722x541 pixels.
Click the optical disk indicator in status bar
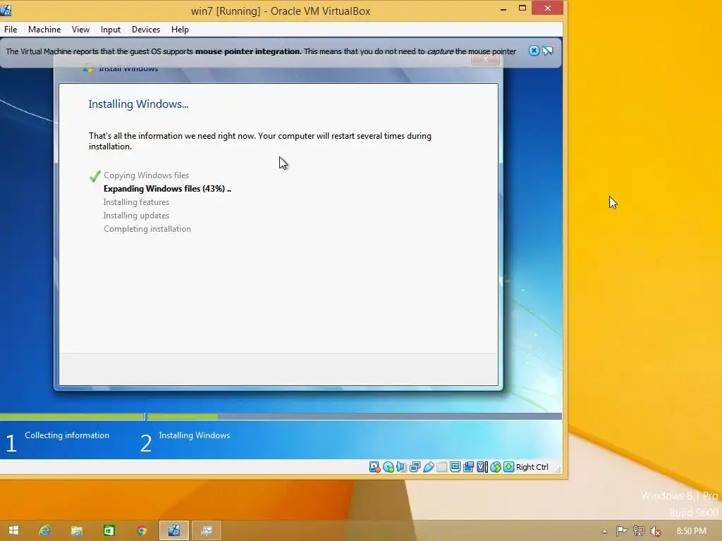pos(388,467)
